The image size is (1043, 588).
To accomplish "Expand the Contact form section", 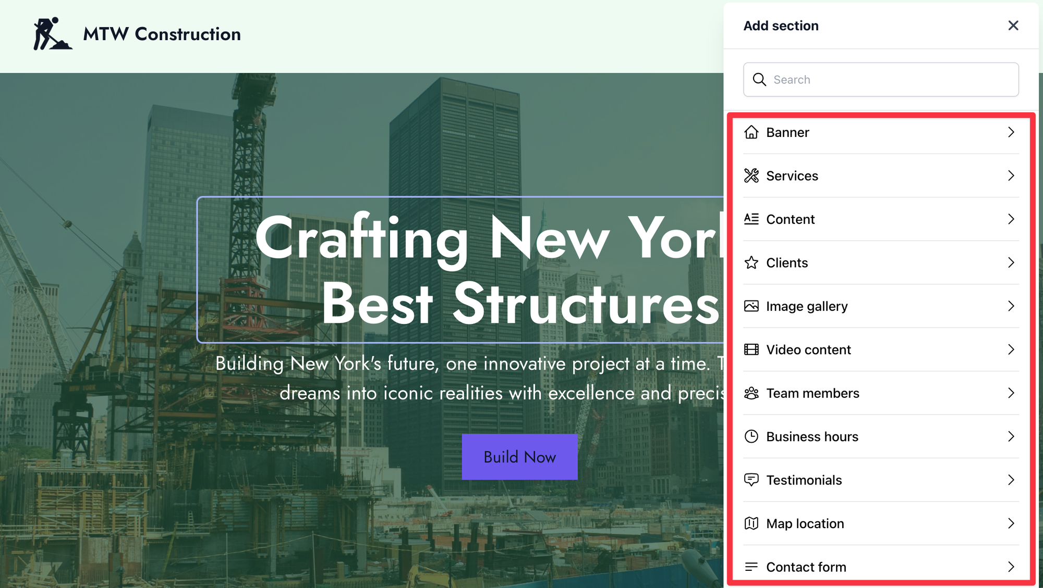I will pyautogui.click(x=1011, y=567).
